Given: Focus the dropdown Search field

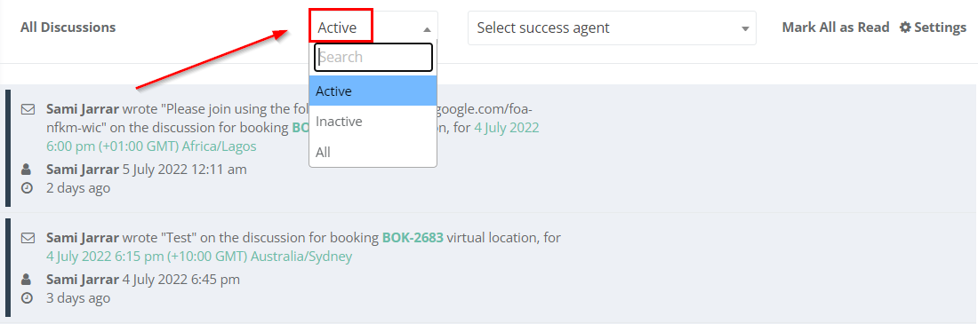Looking at the screenshot, I should [373, 58].
